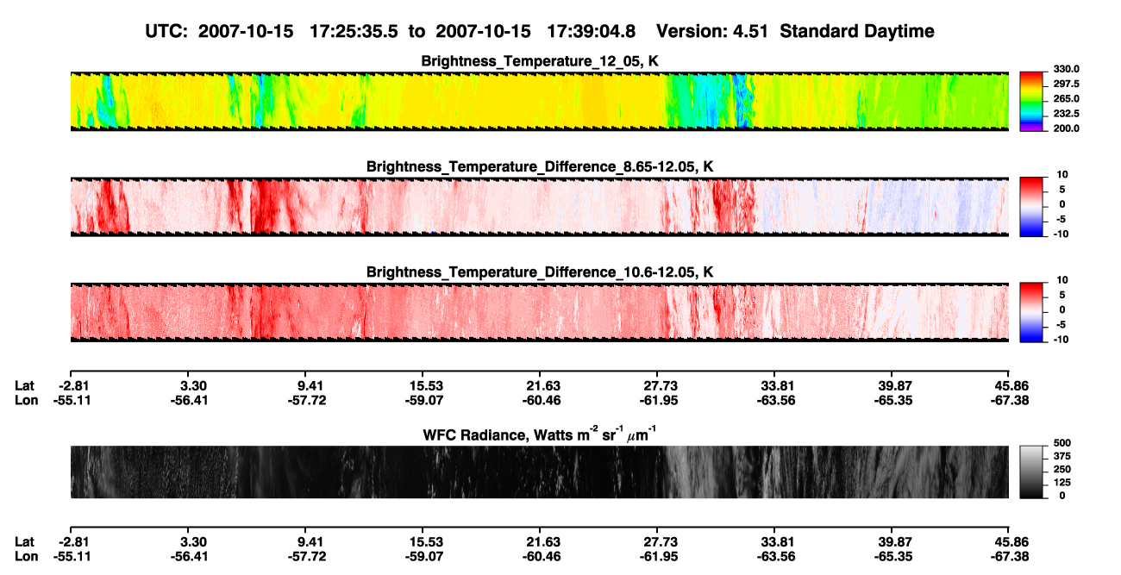The width and height of the screenshot is (1121, 575).
Task: Click the 500 tick on WFC colorbar
Action: click(x=1062, y=442)
